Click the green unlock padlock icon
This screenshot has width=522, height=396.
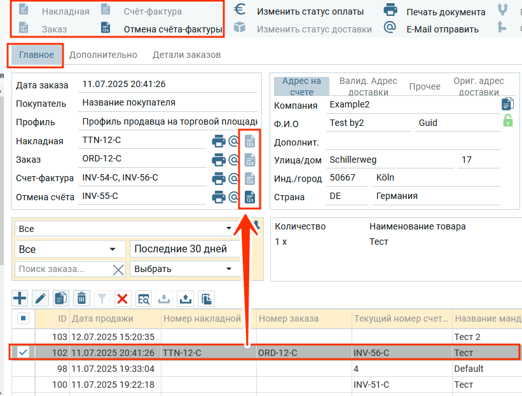pyautogui.click(x=507, y=121)
